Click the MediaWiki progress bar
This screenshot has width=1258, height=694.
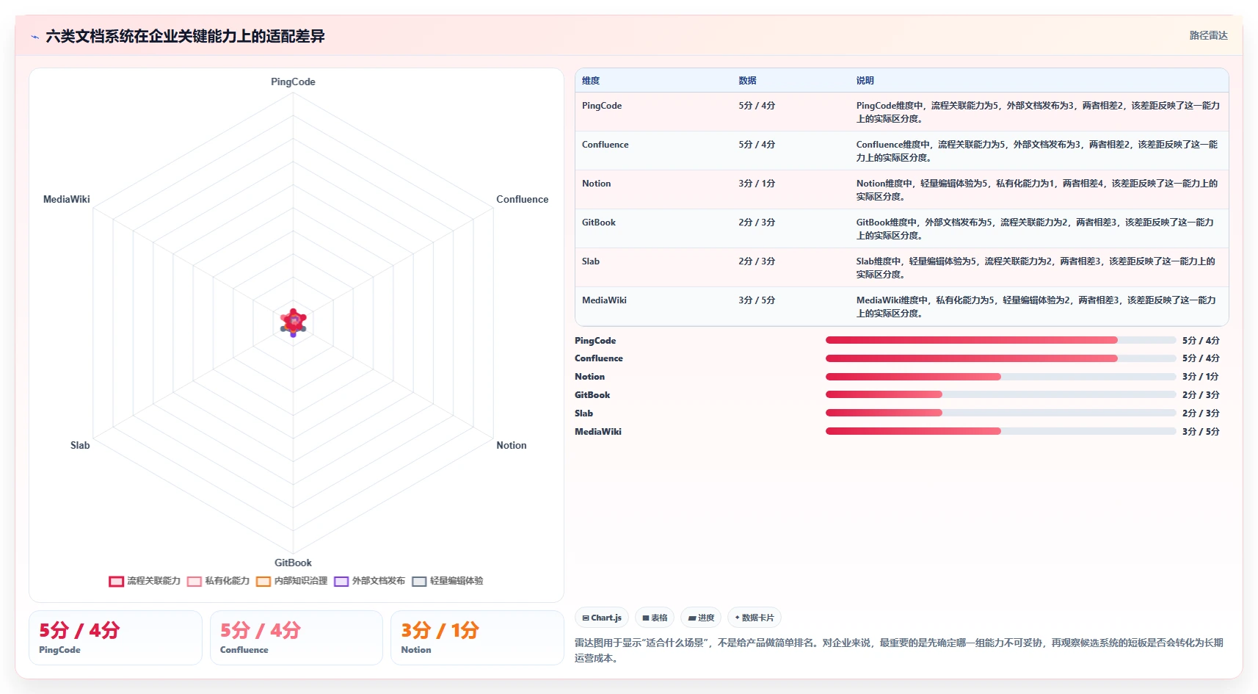pyautogui.click(x=1000, y=431)
